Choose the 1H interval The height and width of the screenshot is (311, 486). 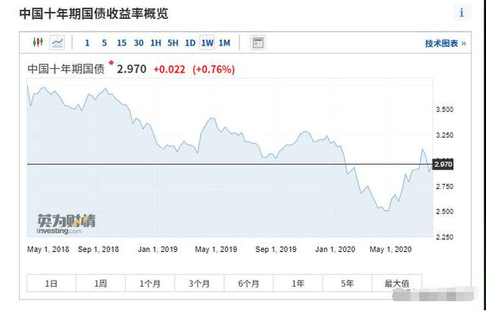tap(156, 42)
